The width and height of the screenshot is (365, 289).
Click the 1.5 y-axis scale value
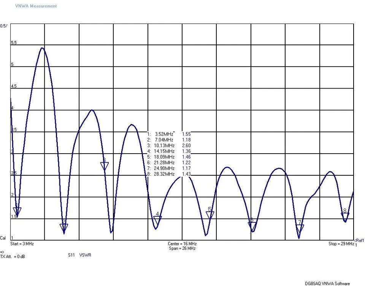click(x=14, y=217)
